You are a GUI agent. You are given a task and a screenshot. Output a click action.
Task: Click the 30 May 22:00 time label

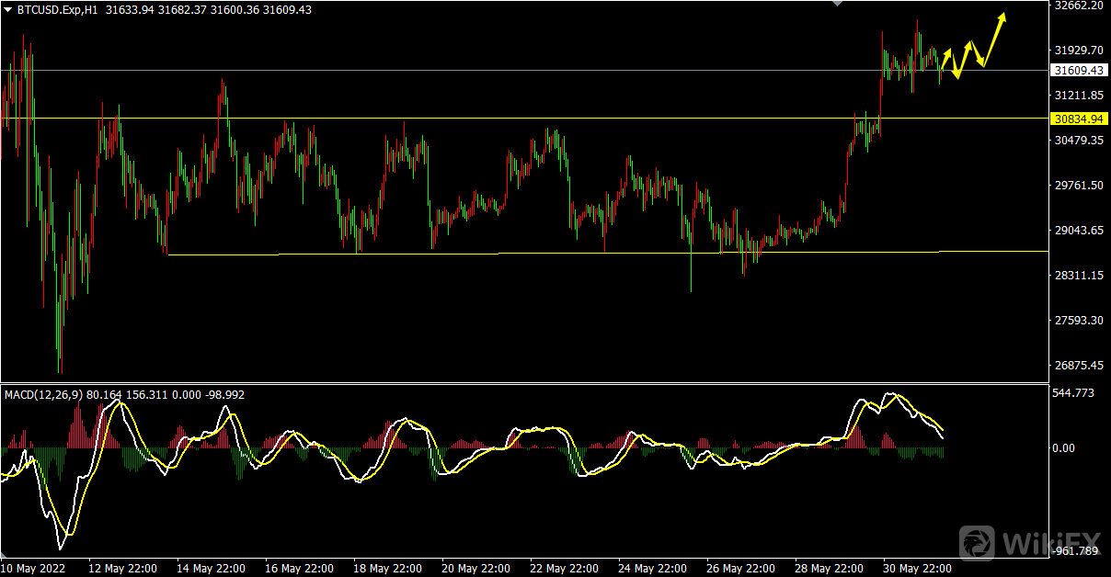[x=917, y=569]
